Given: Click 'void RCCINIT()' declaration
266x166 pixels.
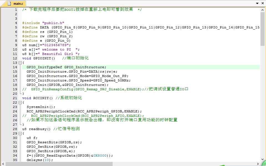Looking at the screenshot, I should [37, 98].
